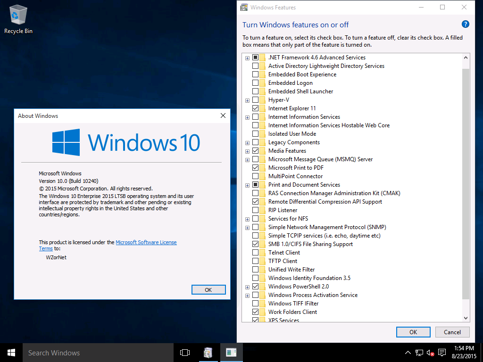Uncheck Work Folders Client
This screenshot has width=483, height=362.
coord(255,312)
